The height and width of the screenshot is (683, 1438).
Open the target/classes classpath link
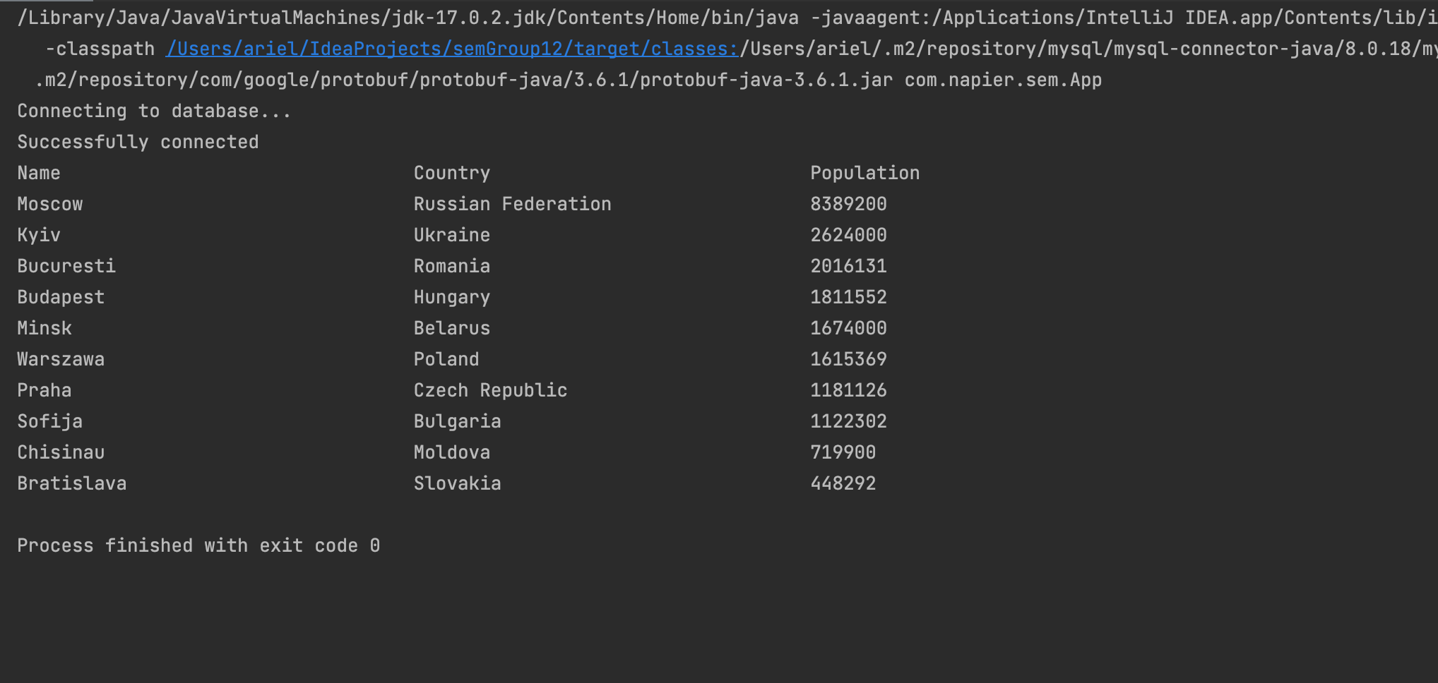[452, 49]
